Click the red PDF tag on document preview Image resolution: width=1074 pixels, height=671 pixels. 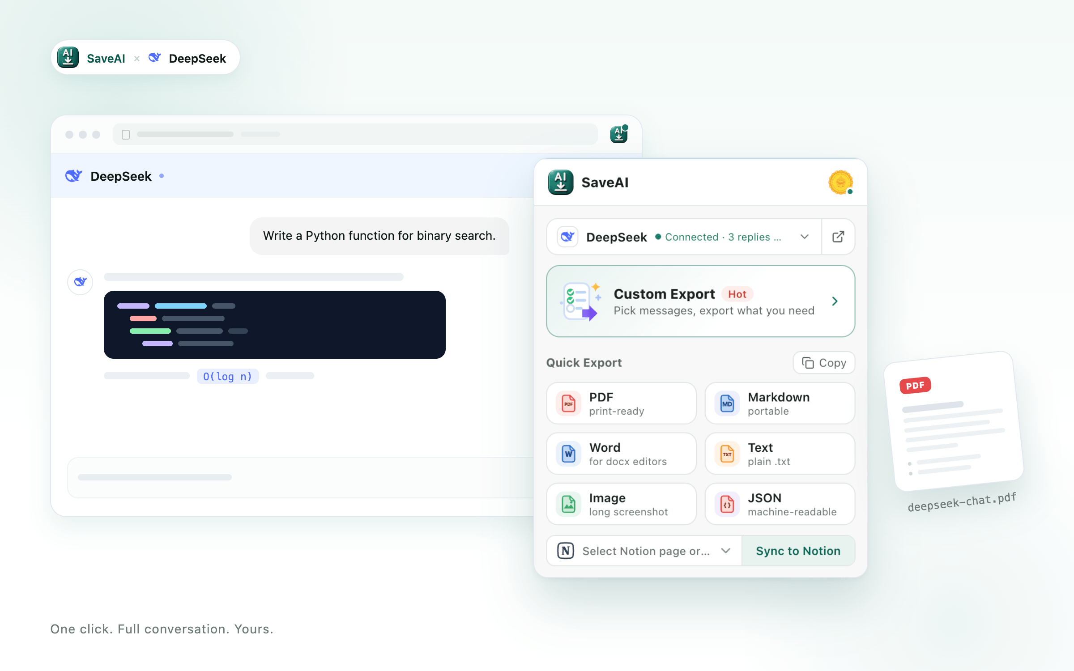tap(915, 385)
